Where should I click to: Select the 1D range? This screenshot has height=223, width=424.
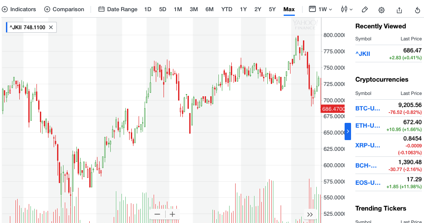148,9
